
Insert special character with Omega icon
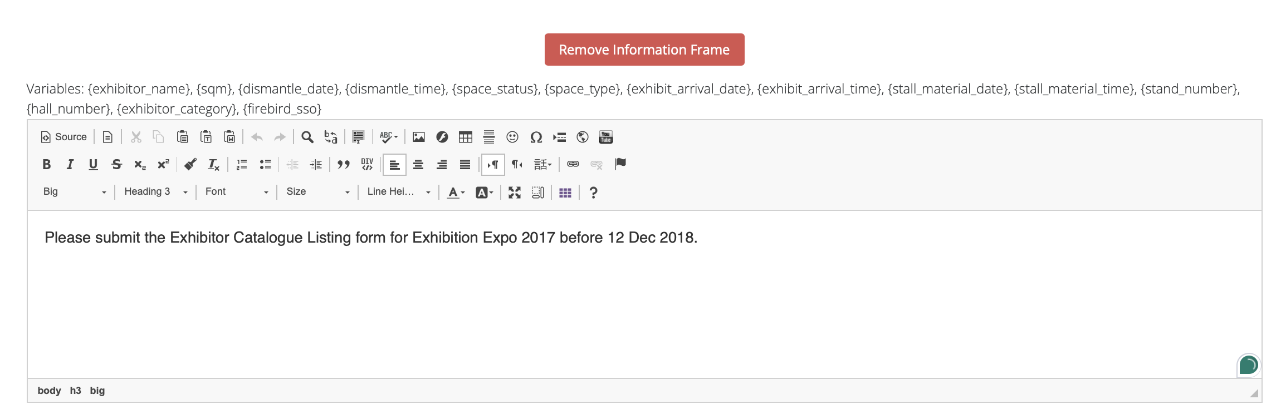tap(536, 137)
